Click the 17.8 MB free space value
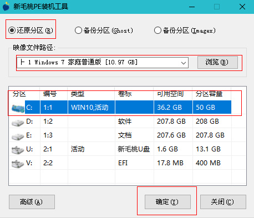 coord(170,163)
